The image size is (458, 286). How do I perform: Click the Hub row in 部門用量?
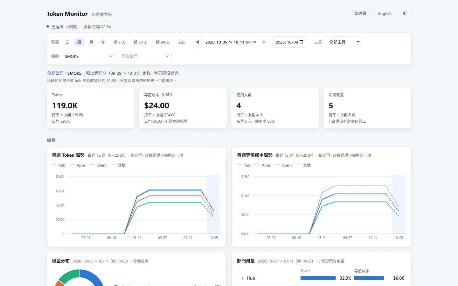[x=321, y=278]
